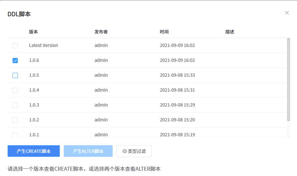Click admin publisher in 1.0.2 row
This screenshot has width=297, height=176.
(101, 120)
